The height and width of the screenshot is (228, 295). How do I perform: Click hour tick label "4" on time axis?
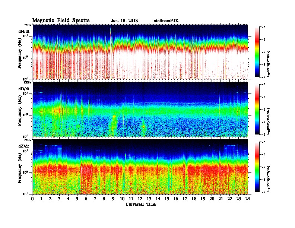[68, 199]
